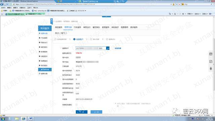
Task: Expand the address bar history dropdown
Action: [x=171, y=4]
